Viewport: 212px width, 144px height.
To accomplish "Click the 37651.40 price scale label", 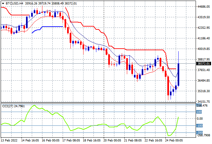I will (204, 70).
